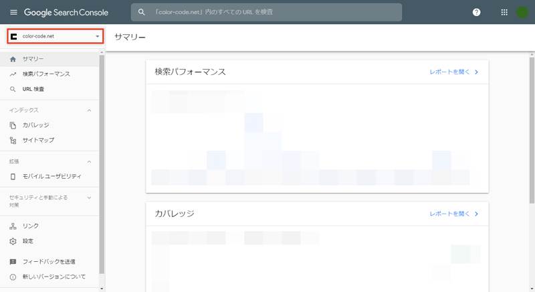Click the home icon beside サマリー
The width and height of the screenshot is (535, 292).
point(13,59)
